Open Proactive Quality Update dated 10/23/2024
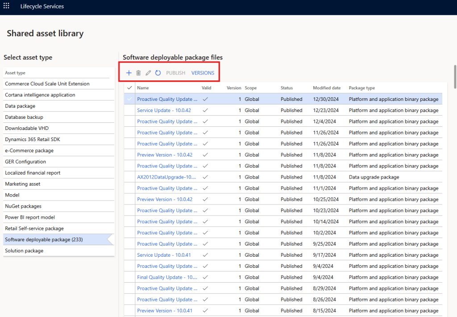Viewport: 457px width, 317px height. tap(167, 210)
